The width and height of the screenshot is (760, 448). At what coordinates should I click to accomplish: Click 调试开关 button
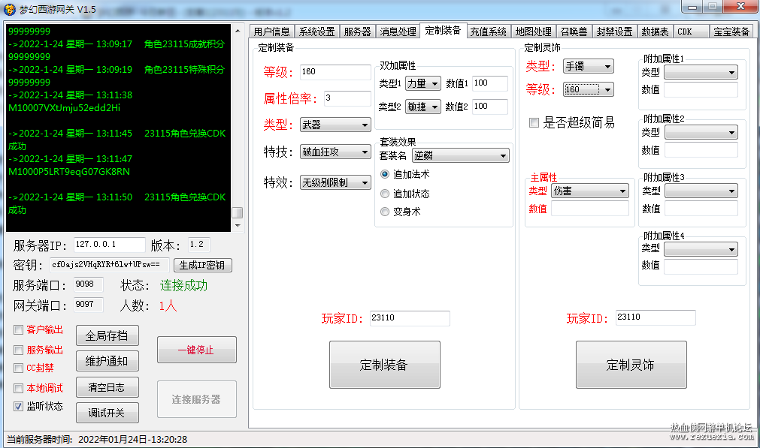[107, 413]
